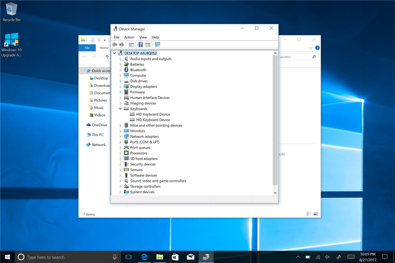
Task: Open the View menu
Action: click(143, 37)
